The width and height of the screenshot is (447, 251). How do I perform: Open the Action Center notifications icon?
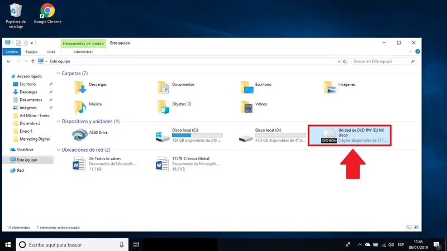437,244
